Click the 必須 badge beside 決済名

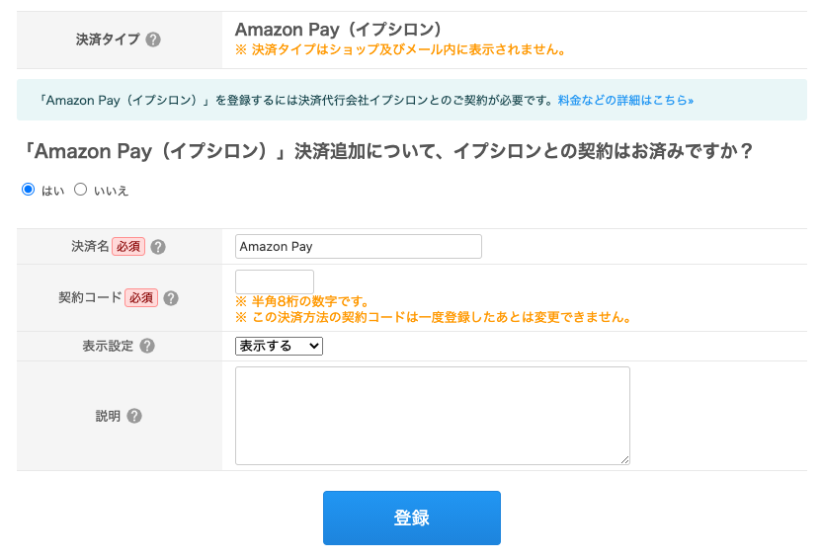pyautogui.click(x=128, y=246)
